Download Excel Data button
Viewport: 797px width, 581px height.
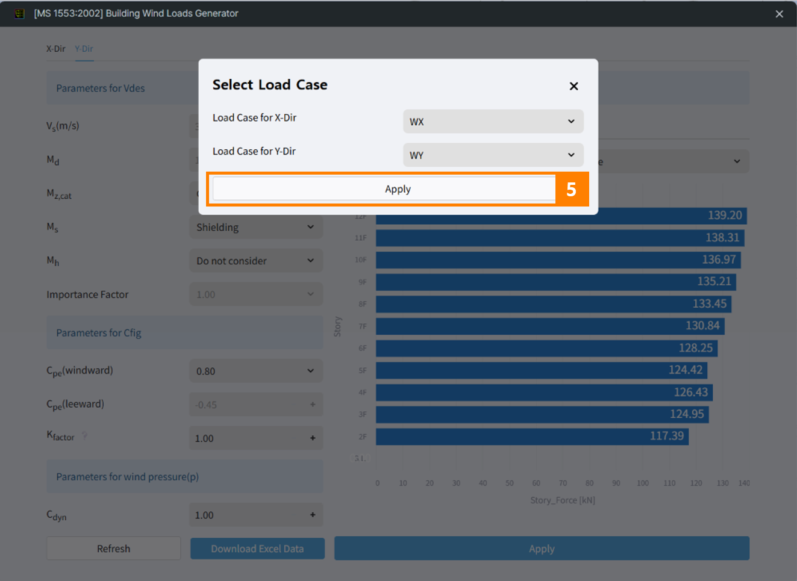click(257, 548)
